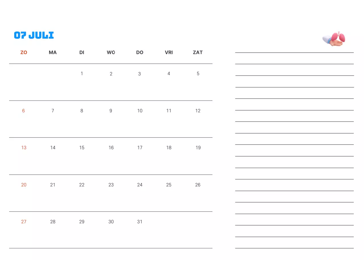Pick date 24 on Thursday
364x260 pixels.
click(x=140, y=185)
